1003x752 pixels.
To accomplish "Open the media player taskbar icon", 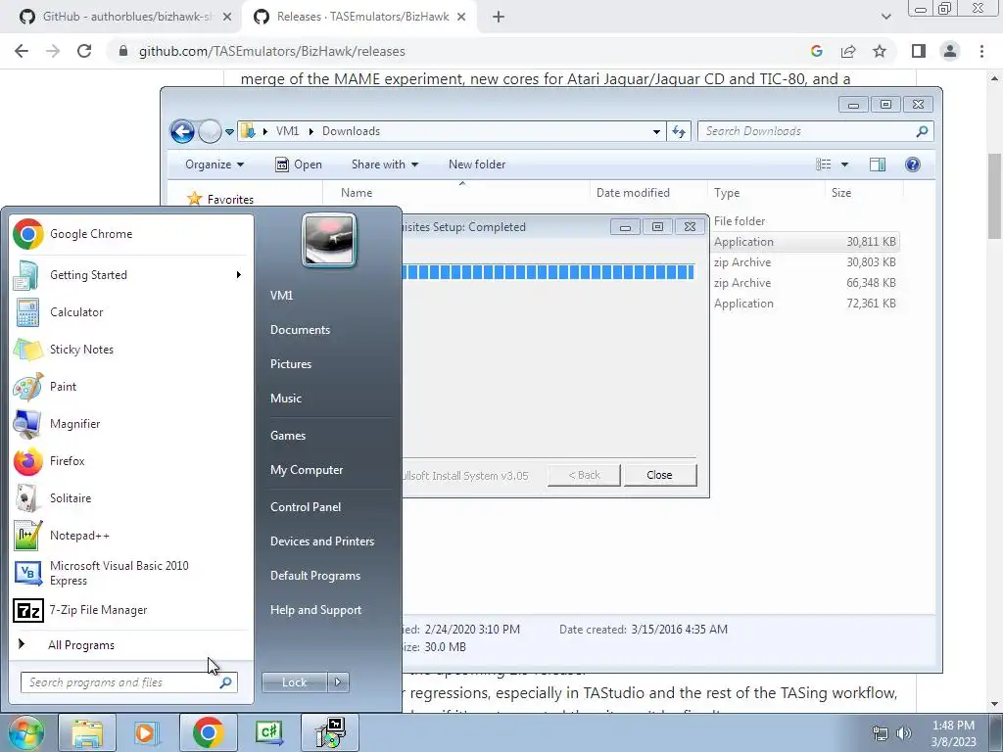I will click(x=147, y=732).
